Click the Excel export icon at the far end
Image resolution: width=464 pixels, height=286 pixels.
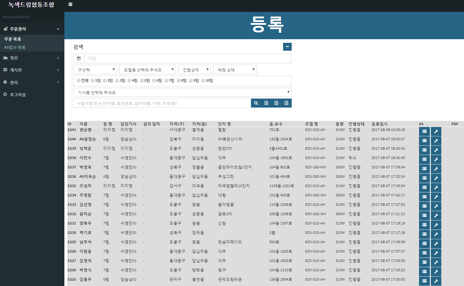coord(286,103)
